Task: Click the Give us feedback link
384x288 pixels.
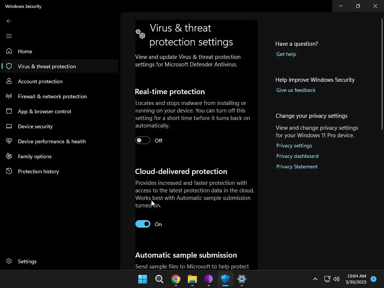Action: [296, 90]
